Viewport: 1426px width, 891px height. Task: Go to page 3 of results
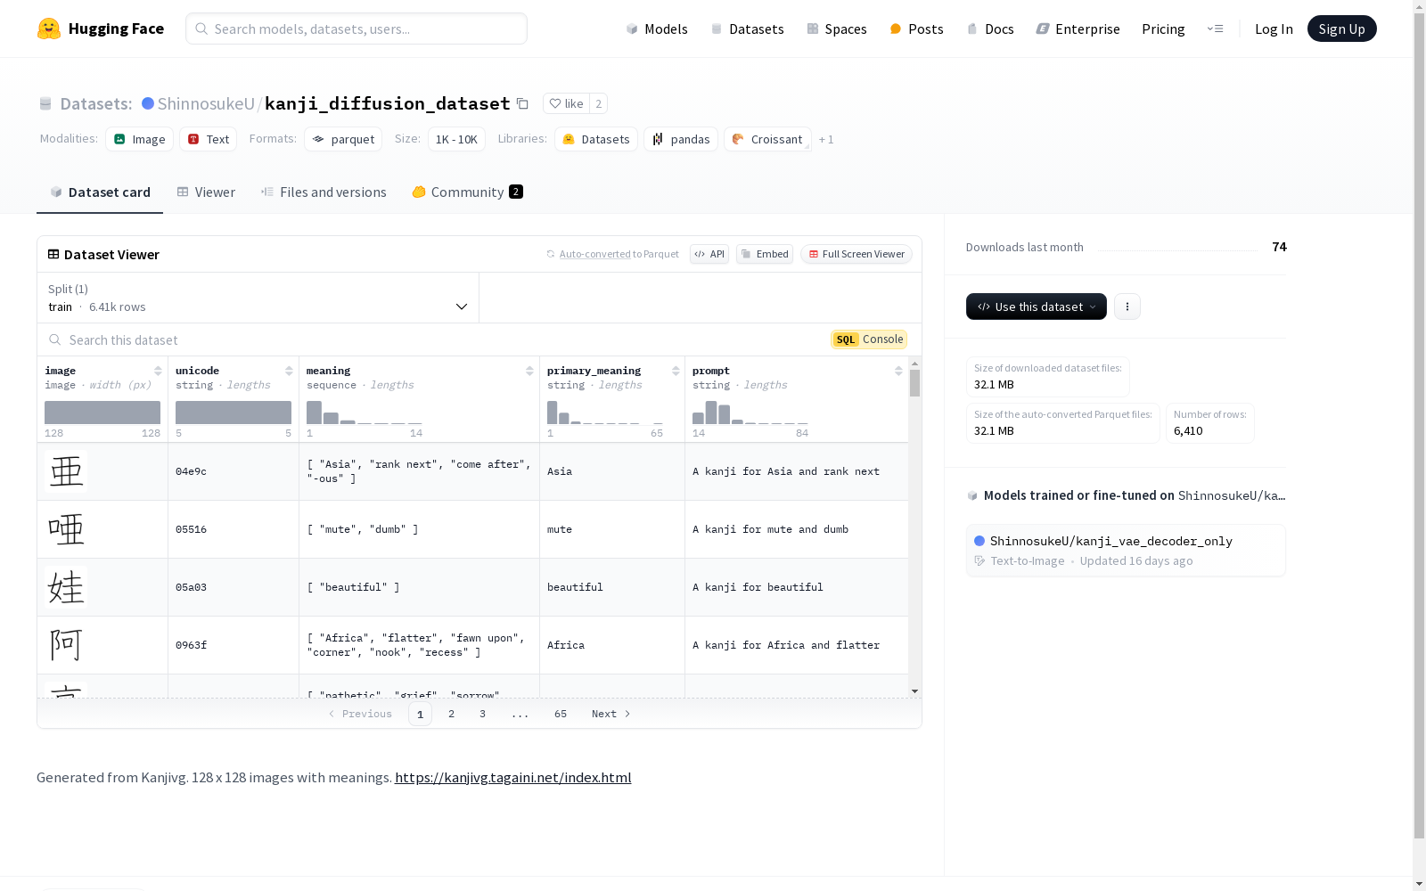[483, 714]
